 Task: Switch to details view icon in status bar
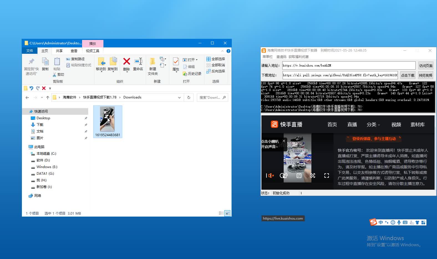tap(221, 213)
